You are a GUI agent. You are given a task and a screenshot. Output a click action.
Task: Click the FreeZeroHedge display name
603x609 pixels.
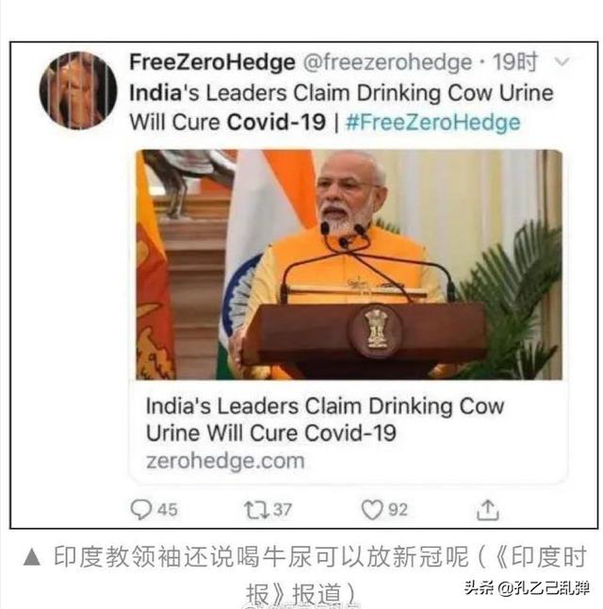tap(212, 62)
